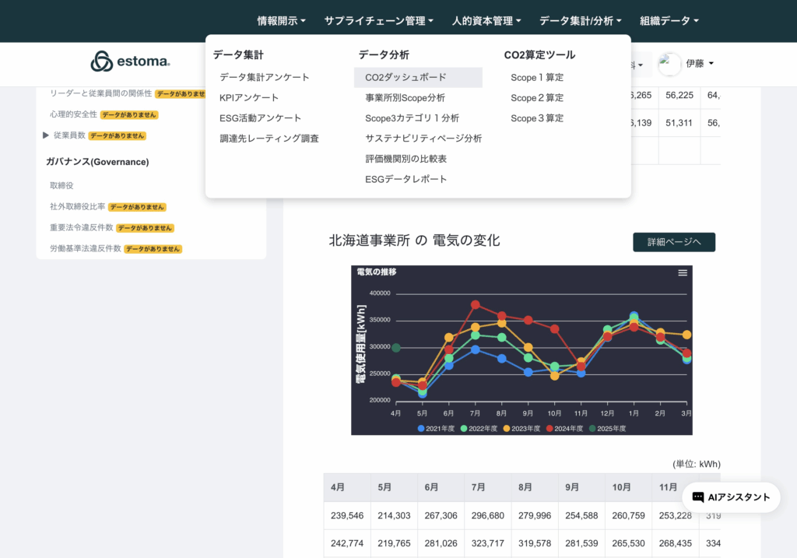This screenshot has height=558, width=797.
Task: Open the 情報開示 dropdown menu
Action: point(281,21)
